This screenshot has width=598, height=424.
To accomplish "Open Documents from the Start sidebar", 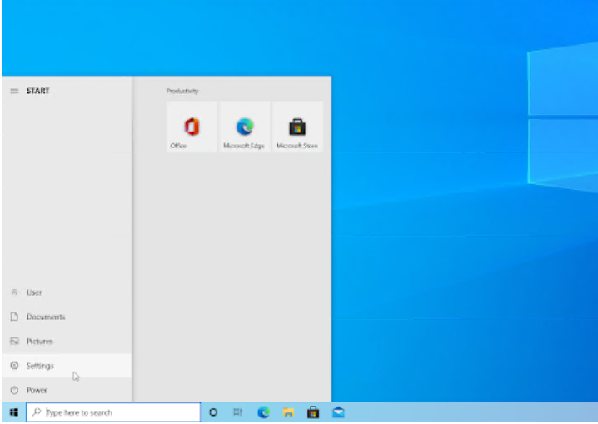I will coord(45,317).
